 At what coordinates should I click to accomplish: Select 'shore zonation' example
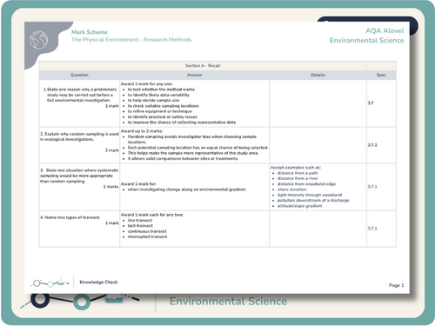pyautogui.click(x=291, y=190)
